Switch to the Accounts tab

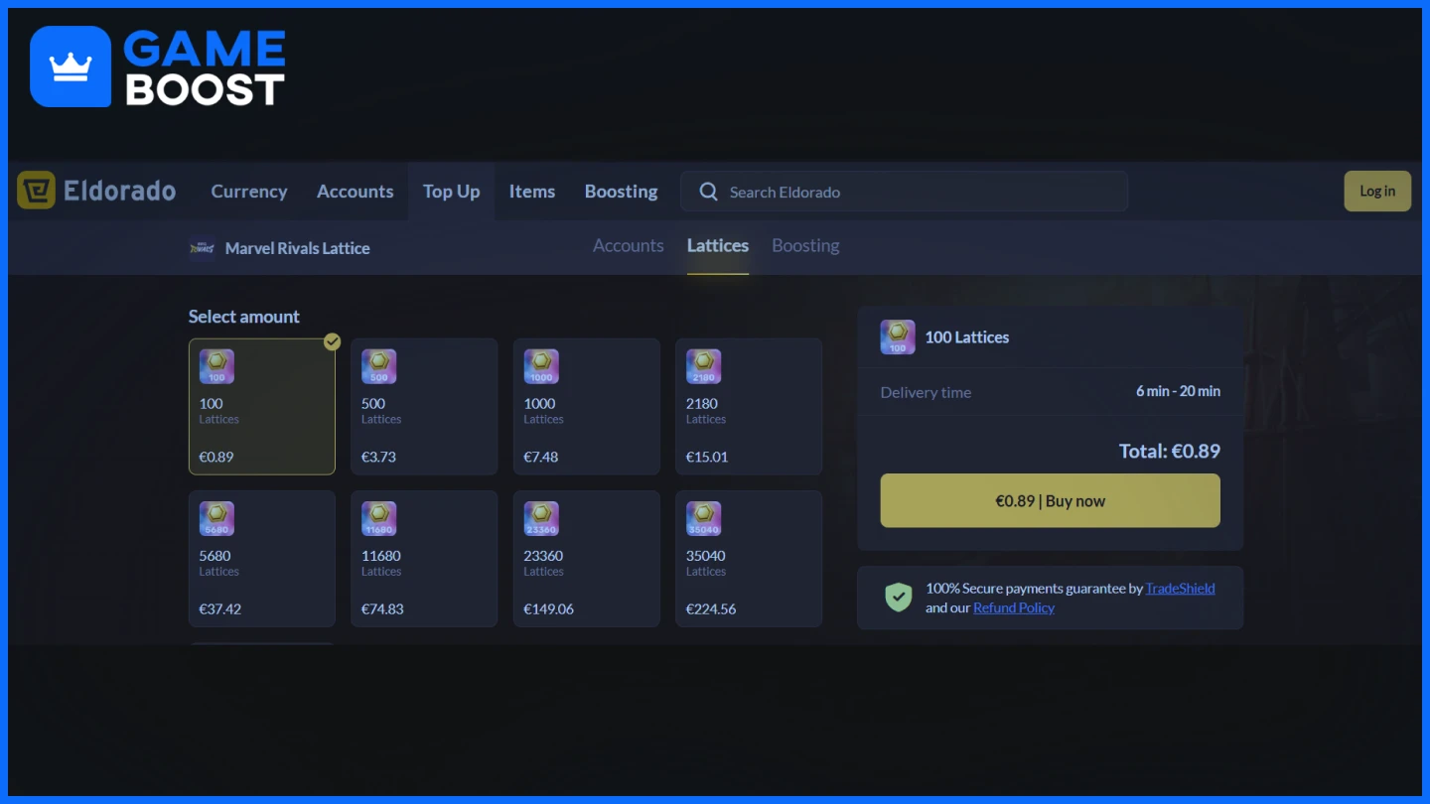click(628, 245)
